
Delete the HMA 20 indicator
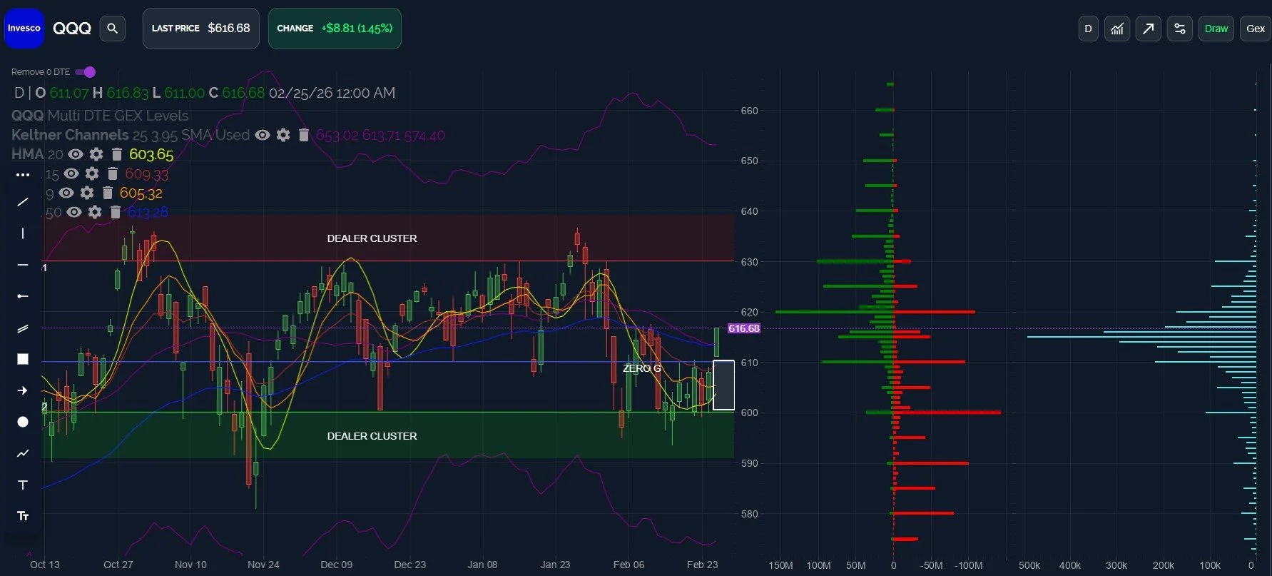coord(117,154)
